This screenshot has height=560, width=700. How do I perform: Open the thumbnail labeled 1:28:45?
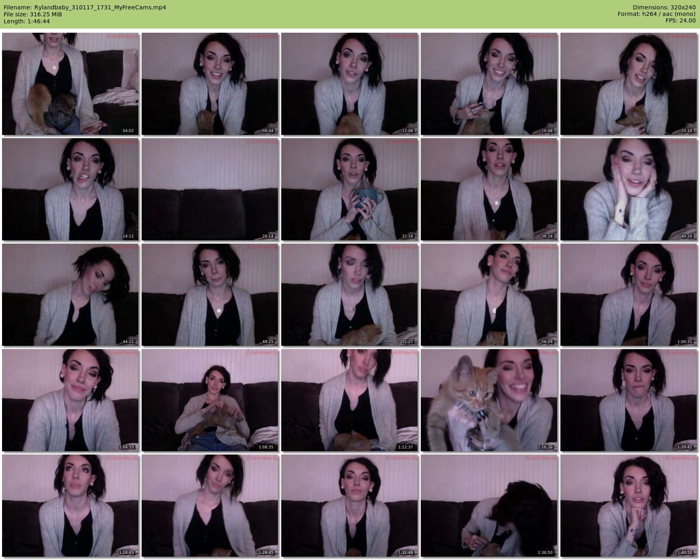tap(210, 506)
